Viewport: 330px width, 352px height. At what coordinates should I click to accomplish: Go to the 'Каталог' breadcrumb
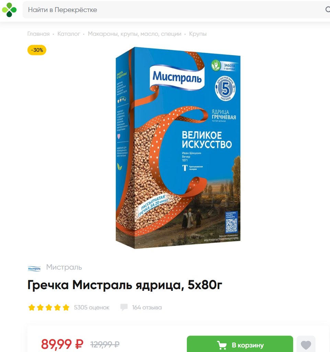click(69, 34)
